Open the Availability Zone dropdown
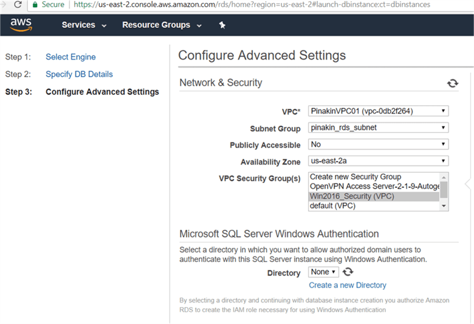Screen dimensions: 474x324 (x=378, y=161)
